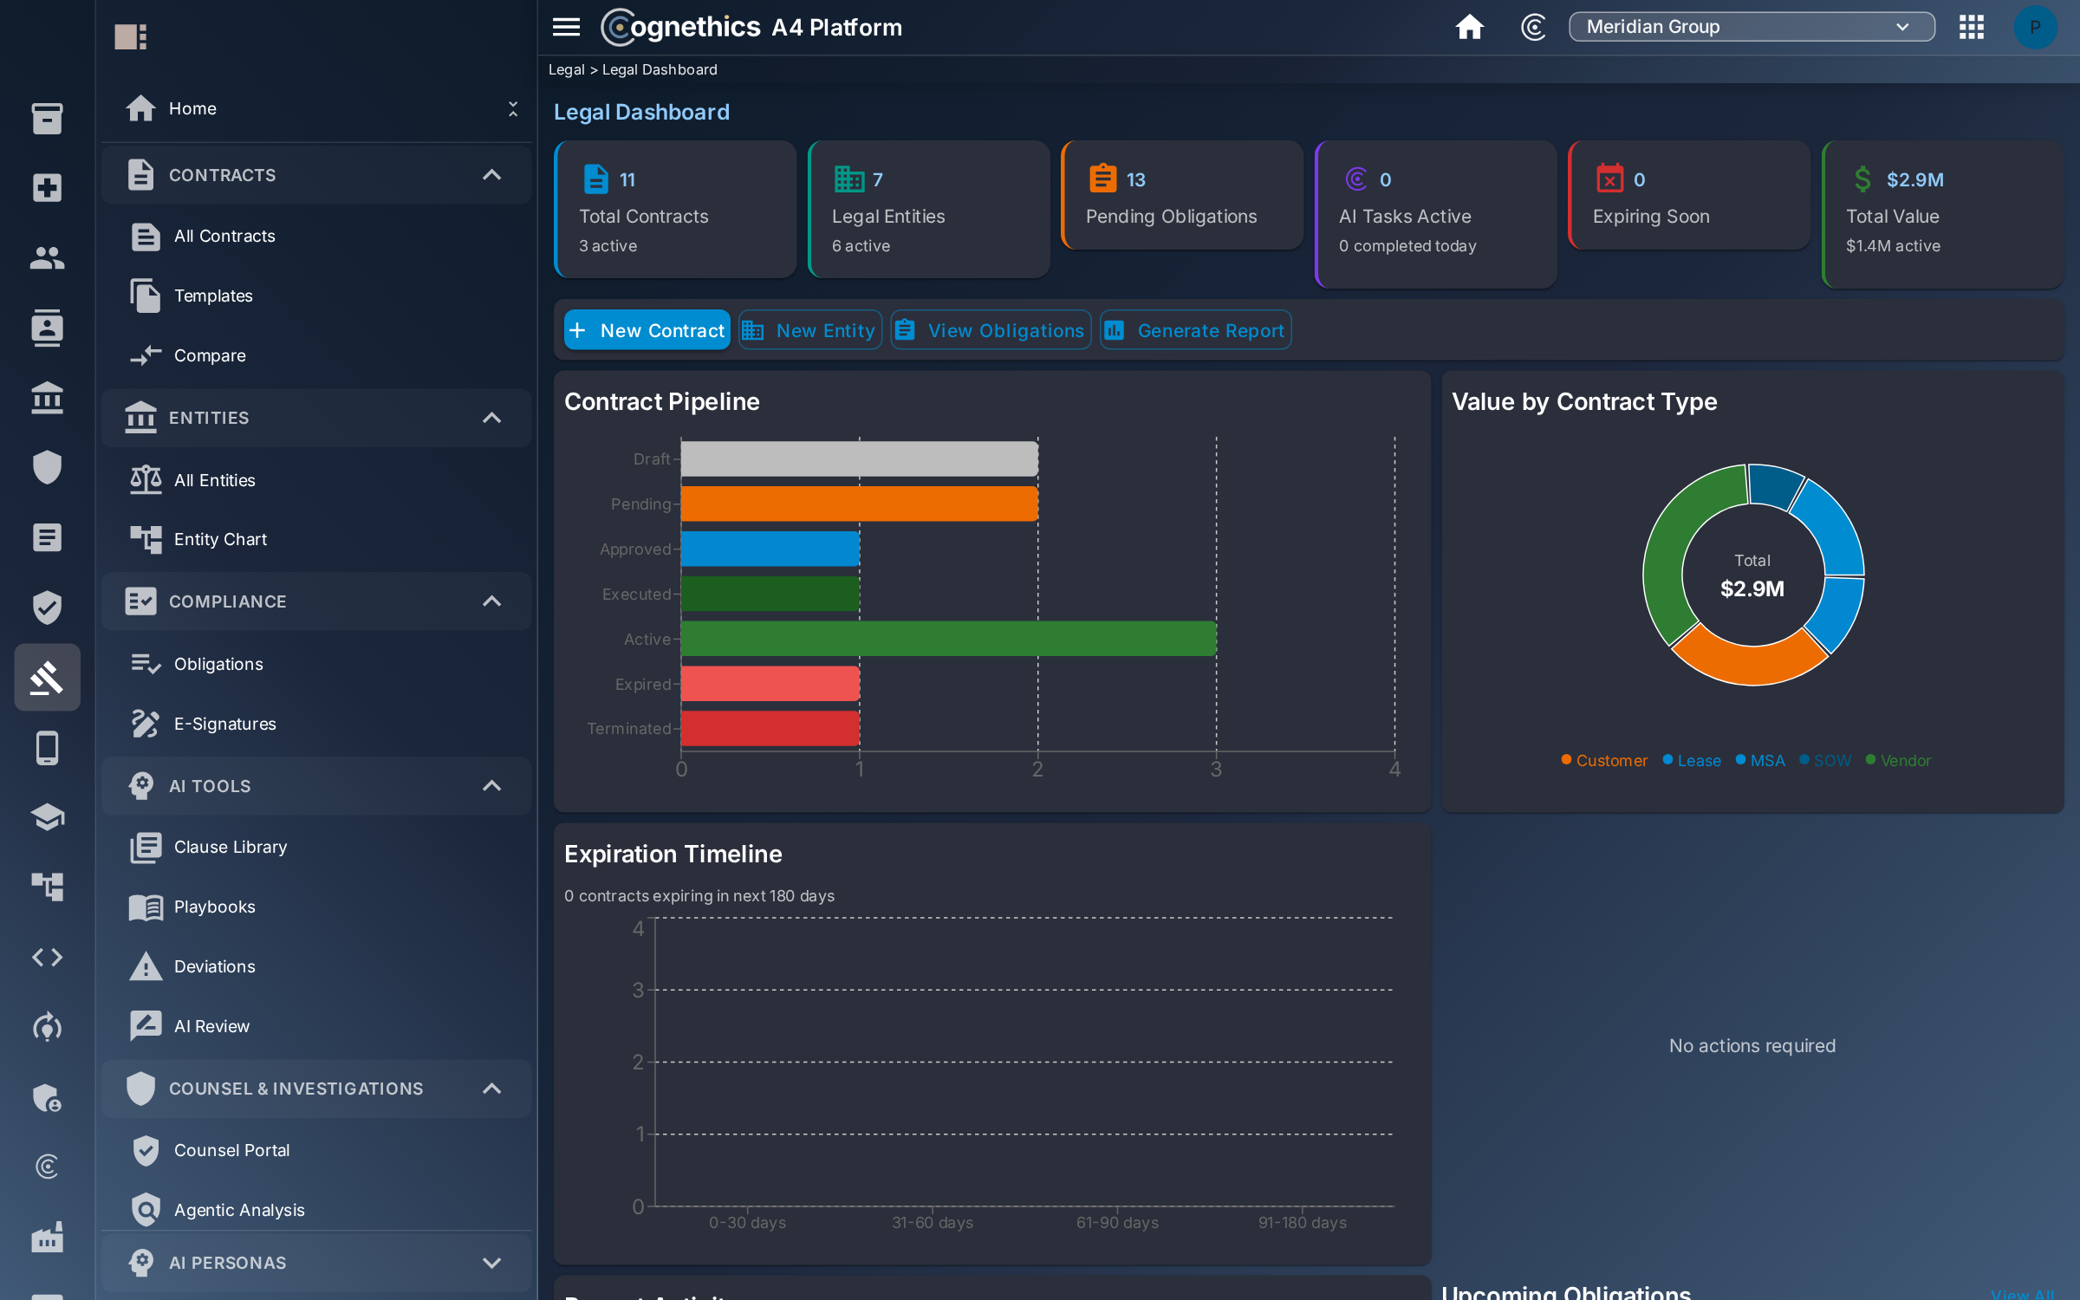Click the Generate Report button
Image resolution: width=2080 pixels, height=1300 pixels.
pos(1195,330)
